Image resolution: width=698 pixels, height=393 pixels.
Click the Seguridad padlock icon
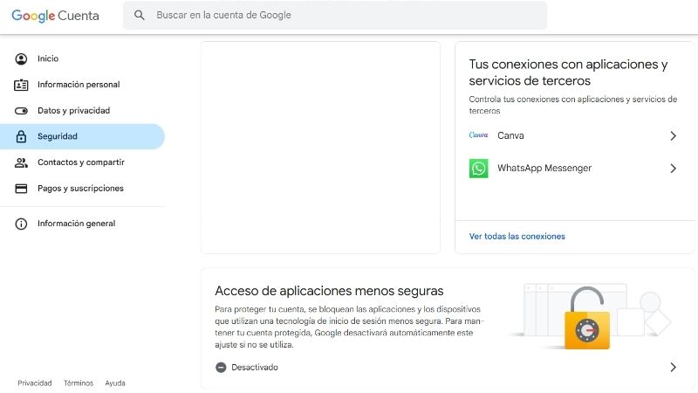pyautogui.click(x=21, y=136)
